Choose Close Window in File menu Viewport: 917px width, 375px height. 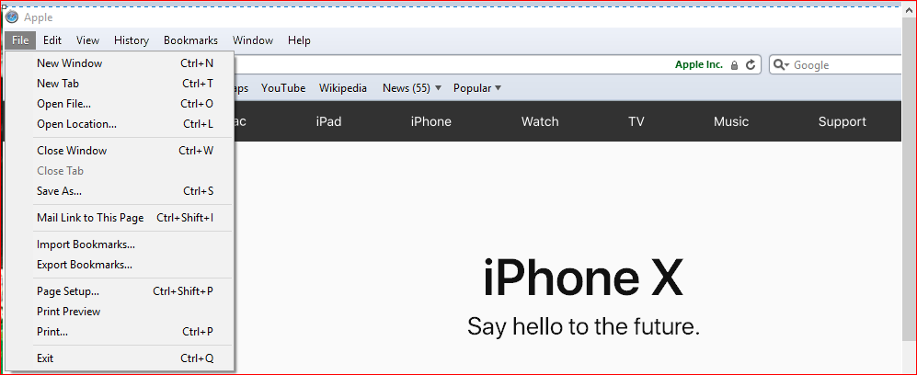click(x=120, y=151)
